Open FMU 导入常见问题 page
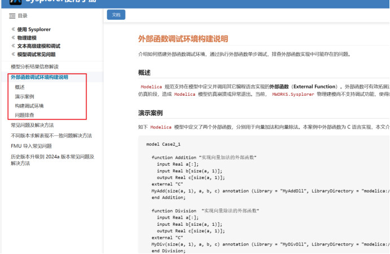This screenshot has height=254, width=390. (x=31, y=146)
